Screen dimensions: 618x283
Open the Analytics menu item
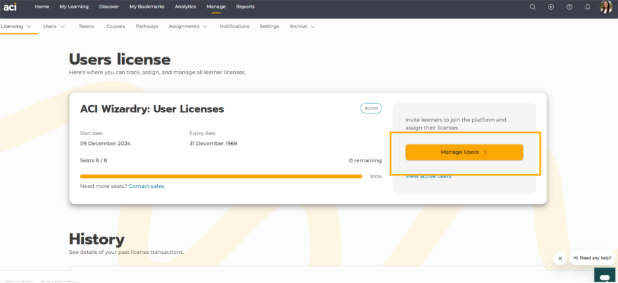[186, 7]
